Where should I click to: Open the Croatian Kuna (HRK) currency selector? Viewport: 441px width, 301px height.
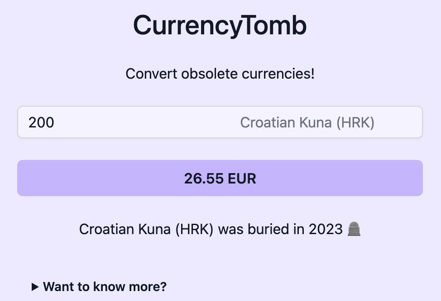click(x=307, y=122)
